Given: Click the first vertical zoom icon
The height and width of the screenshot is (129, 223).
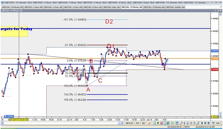Looking at the screenshot, I should point(191,123).
